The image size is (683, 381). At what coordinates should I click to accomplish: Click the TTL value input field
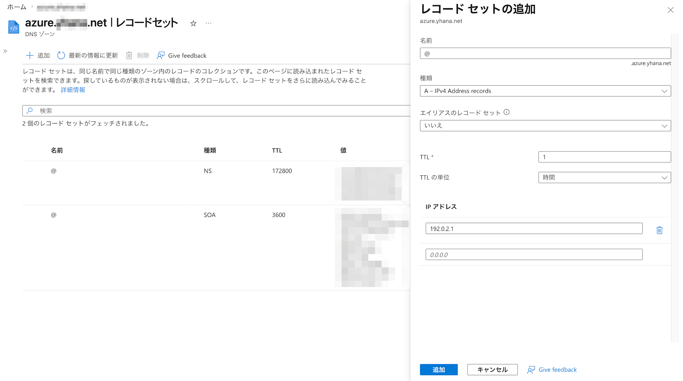click(x=604, y=157)
